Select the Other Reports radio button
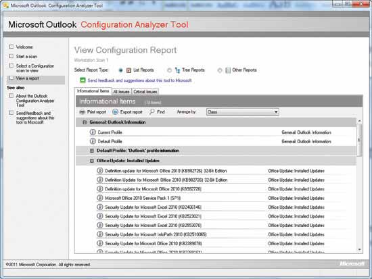 [x=220, y=70]
